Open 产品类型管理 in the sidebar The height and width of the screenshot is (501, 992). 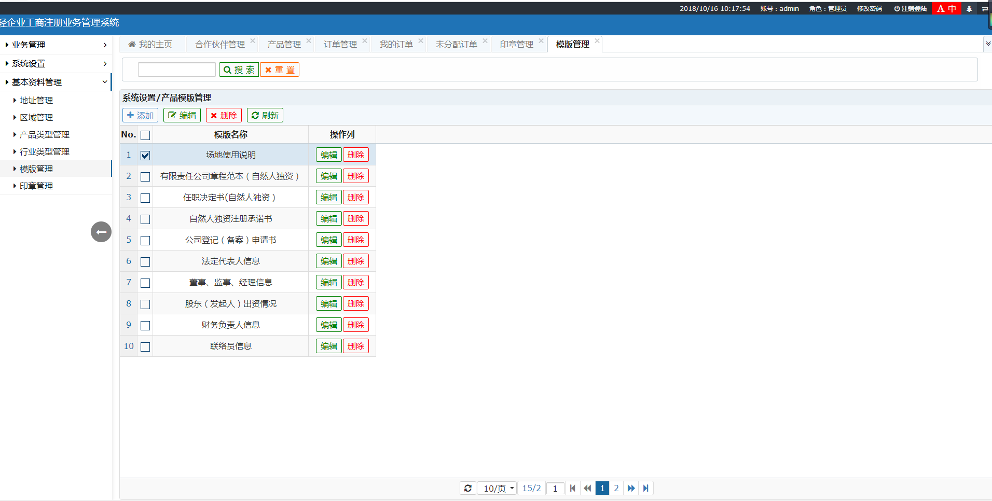(45, 135)
